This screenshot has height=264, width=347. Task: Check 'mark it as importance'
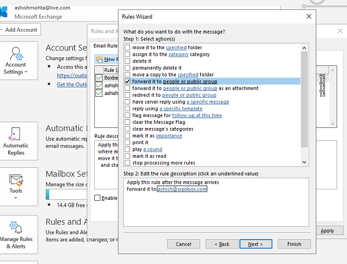click(x=127, y=135)
